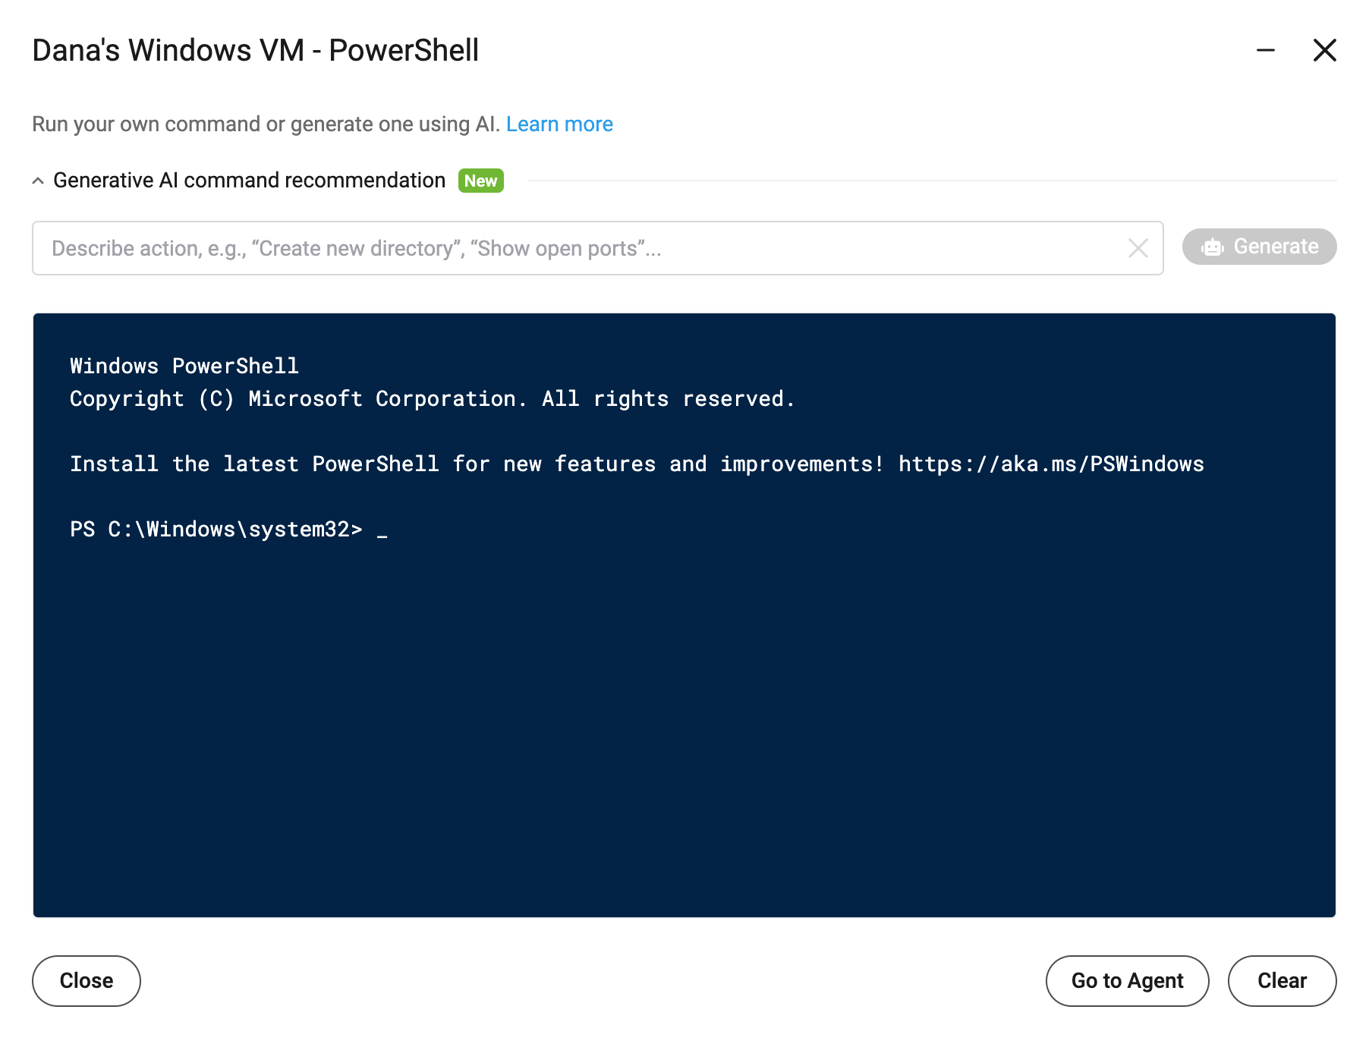This screenshot has width=1369, height=1041.
Task: Click inside the describe action input field
Action: point(531,248)
